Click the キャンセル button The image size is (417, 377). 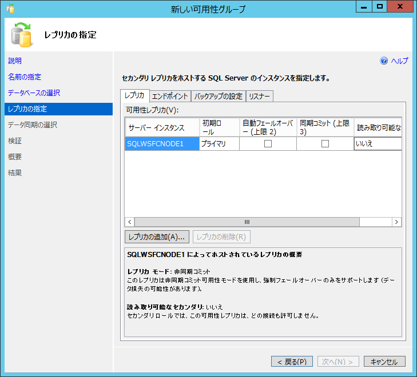point(384,362)
